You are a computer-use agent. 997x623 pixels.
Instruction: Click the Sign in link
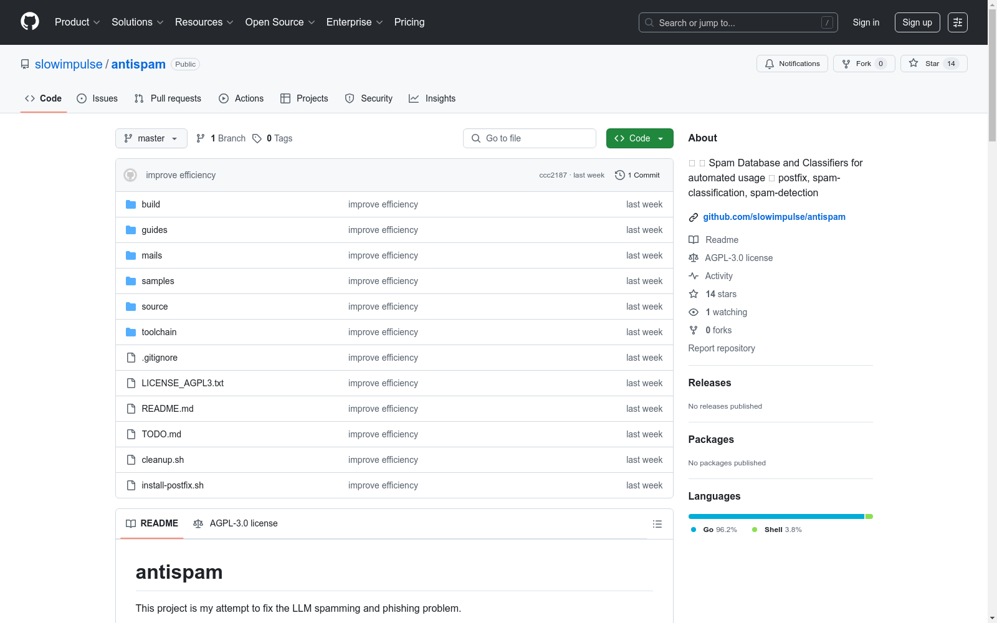[866, 22]
